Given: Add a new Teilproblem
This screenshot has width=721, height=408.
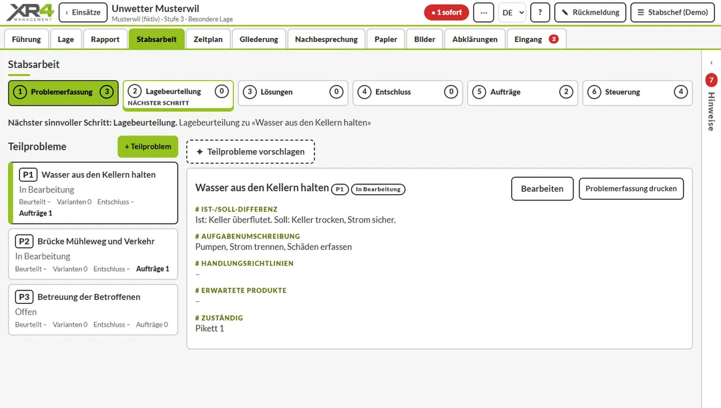Looking at the screenshot, I should click(x=148, y=147).
